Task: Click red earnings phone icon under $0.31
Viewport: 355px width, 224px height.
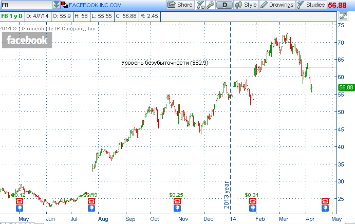Action: pyautogui.click(x=253, y=201)
